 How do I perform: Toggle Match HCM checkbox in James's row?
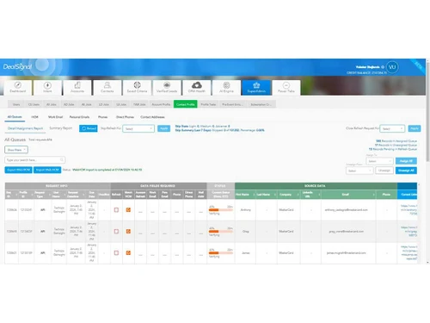[x=128, y=253]
